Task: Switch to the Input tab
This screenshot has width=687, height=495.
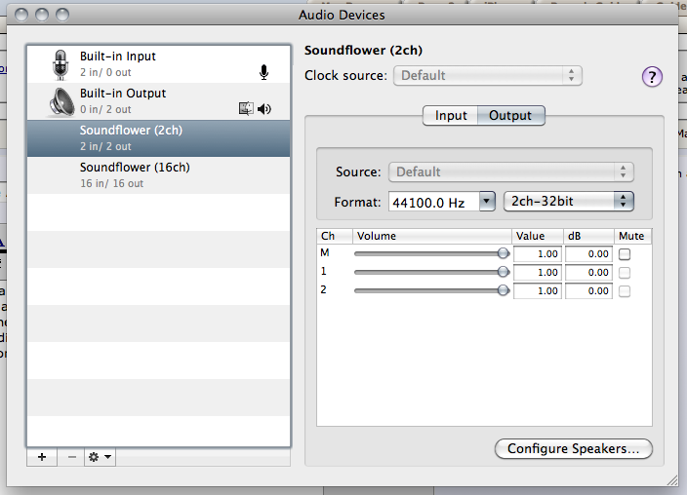Action: point(451,116)
